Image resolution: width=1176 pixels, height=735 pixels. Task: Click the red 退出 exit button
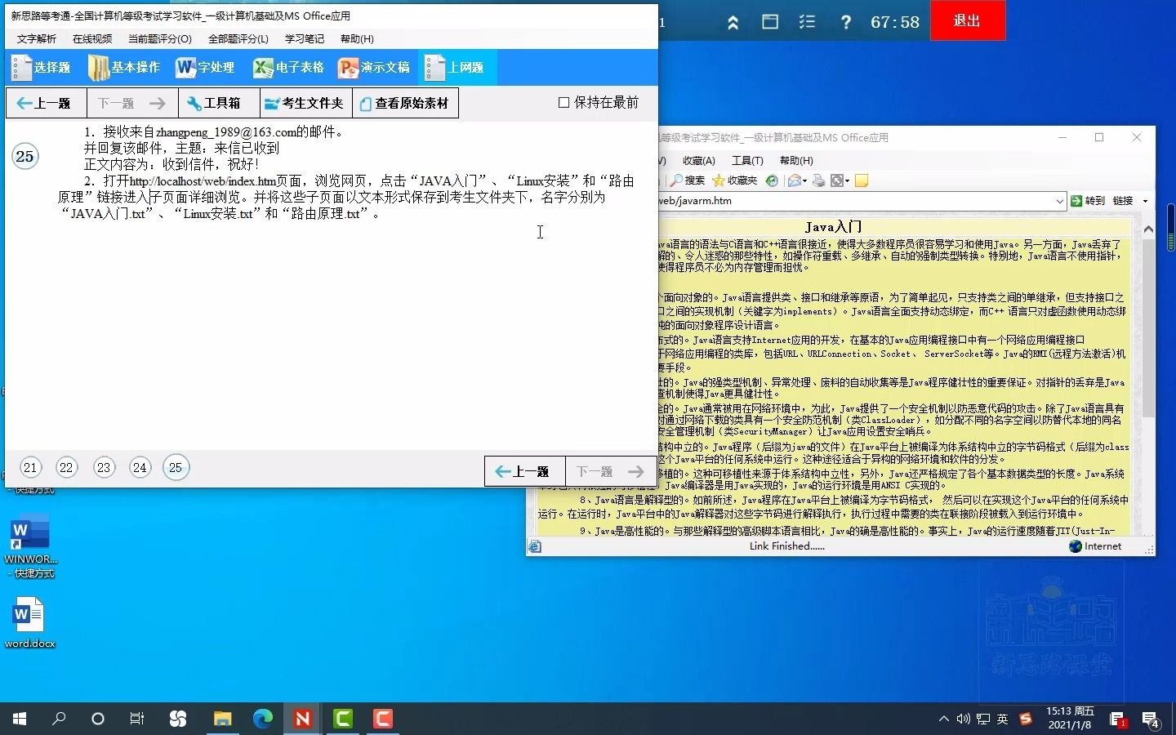tap(967, 20)
